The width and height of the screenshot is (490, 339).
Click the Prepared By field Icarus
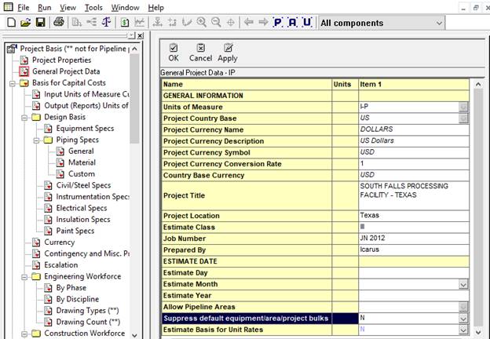(x=413, y=250)
